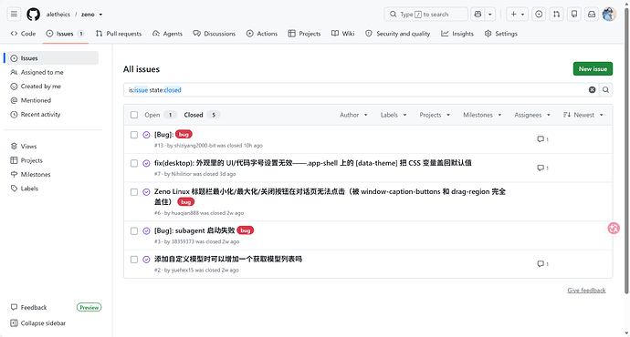Check the subagent issue #3 checkbox
This screenshot has height=337, width=630.
(x=134, y=230)
